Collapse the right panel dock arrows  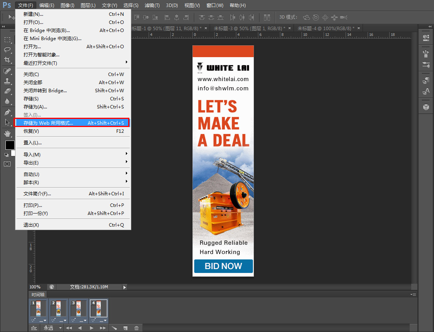pyautogui.click(x=430, y=27)
